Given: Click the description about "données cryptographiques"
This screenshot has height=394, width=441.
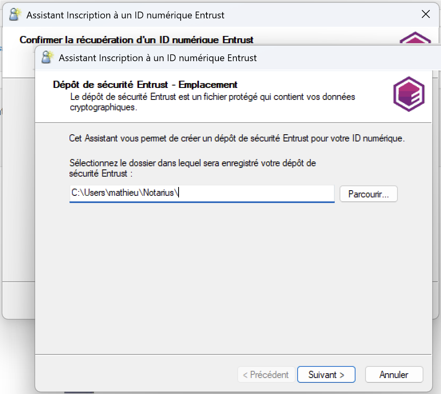Looking at the screenshot, I should click(212, 102).
